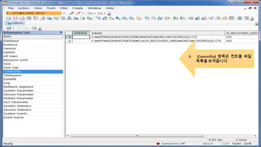Switch to the DBInfo tab
Viewport: 261px width, 147px height.
15,23
